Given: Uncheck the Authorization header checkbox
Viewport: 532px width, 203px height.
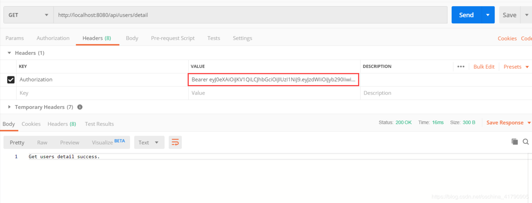Looking at the screenshot, I should coord(11,80).
